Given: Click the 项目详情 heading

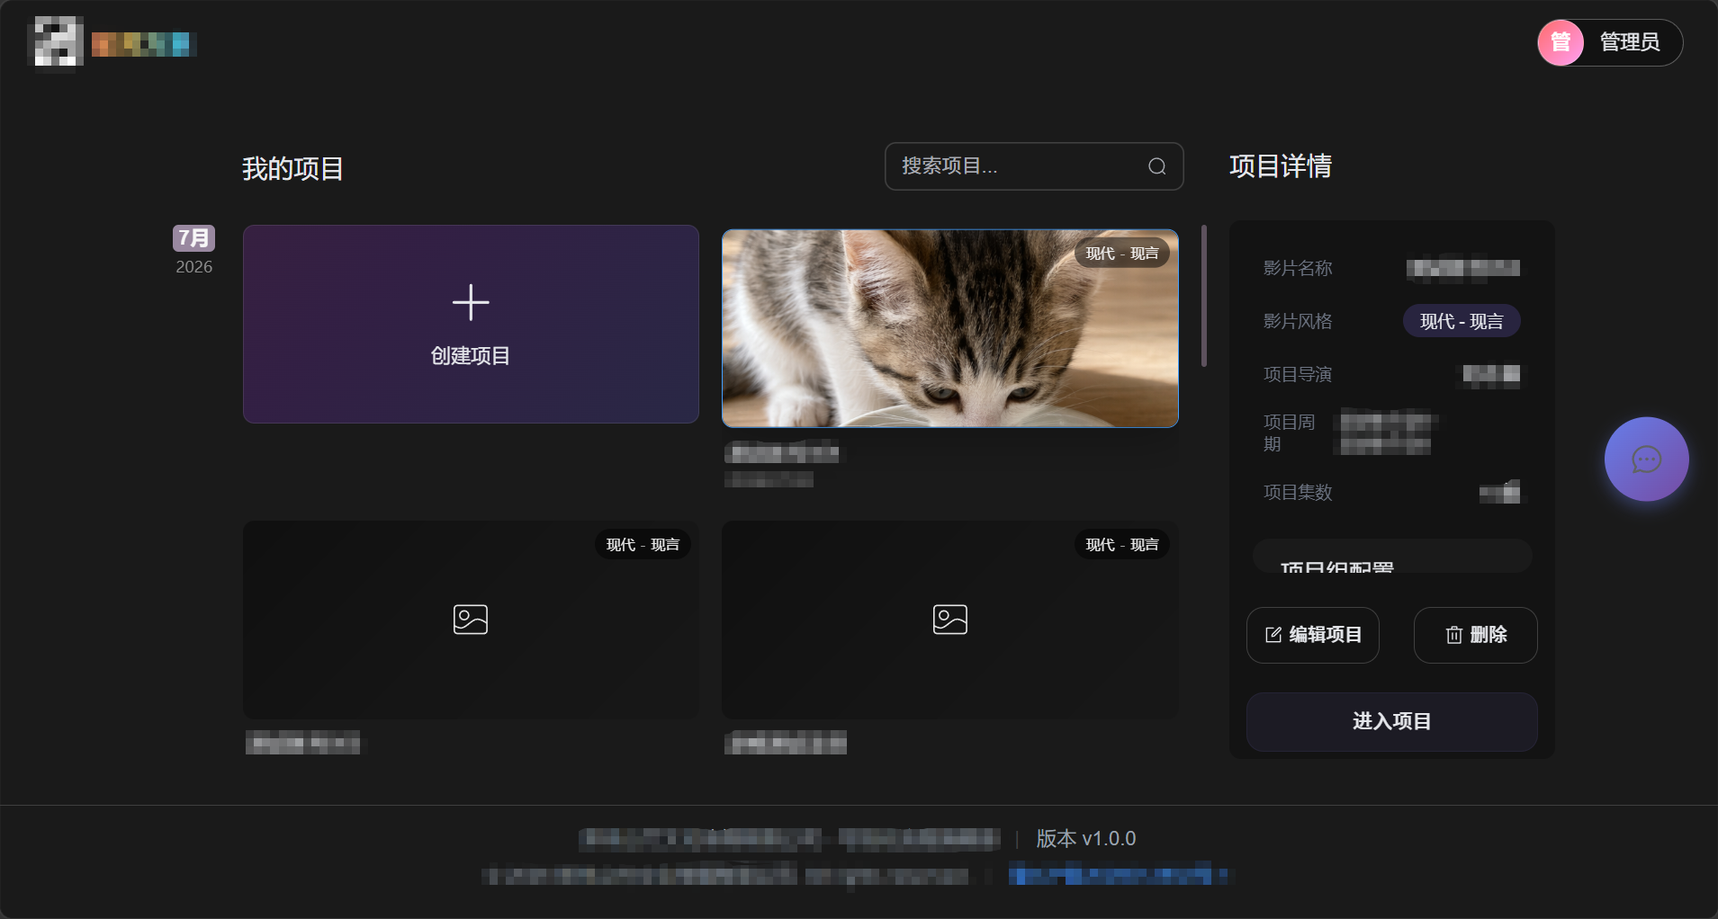Looking at the screenshot, I should click(1280, 165).
